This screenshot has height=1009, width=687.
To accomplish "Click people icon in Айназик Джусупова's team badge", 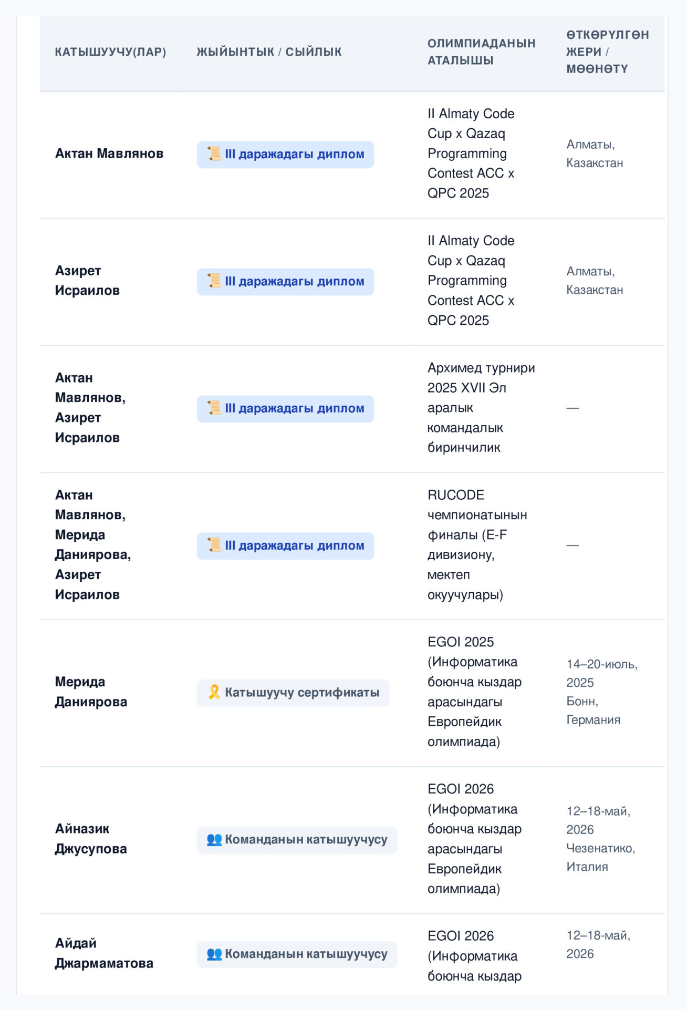I will click(214, 839).
